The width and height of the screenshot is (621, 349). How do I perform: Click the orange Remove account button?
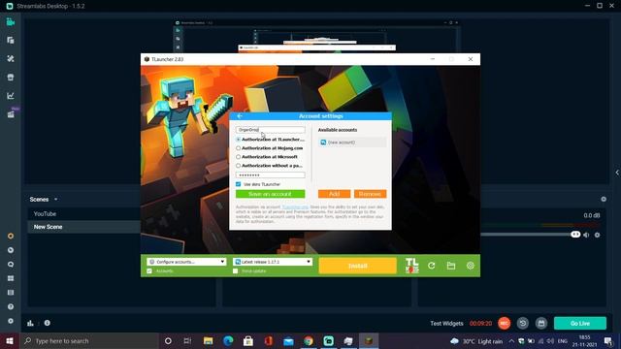370,194
